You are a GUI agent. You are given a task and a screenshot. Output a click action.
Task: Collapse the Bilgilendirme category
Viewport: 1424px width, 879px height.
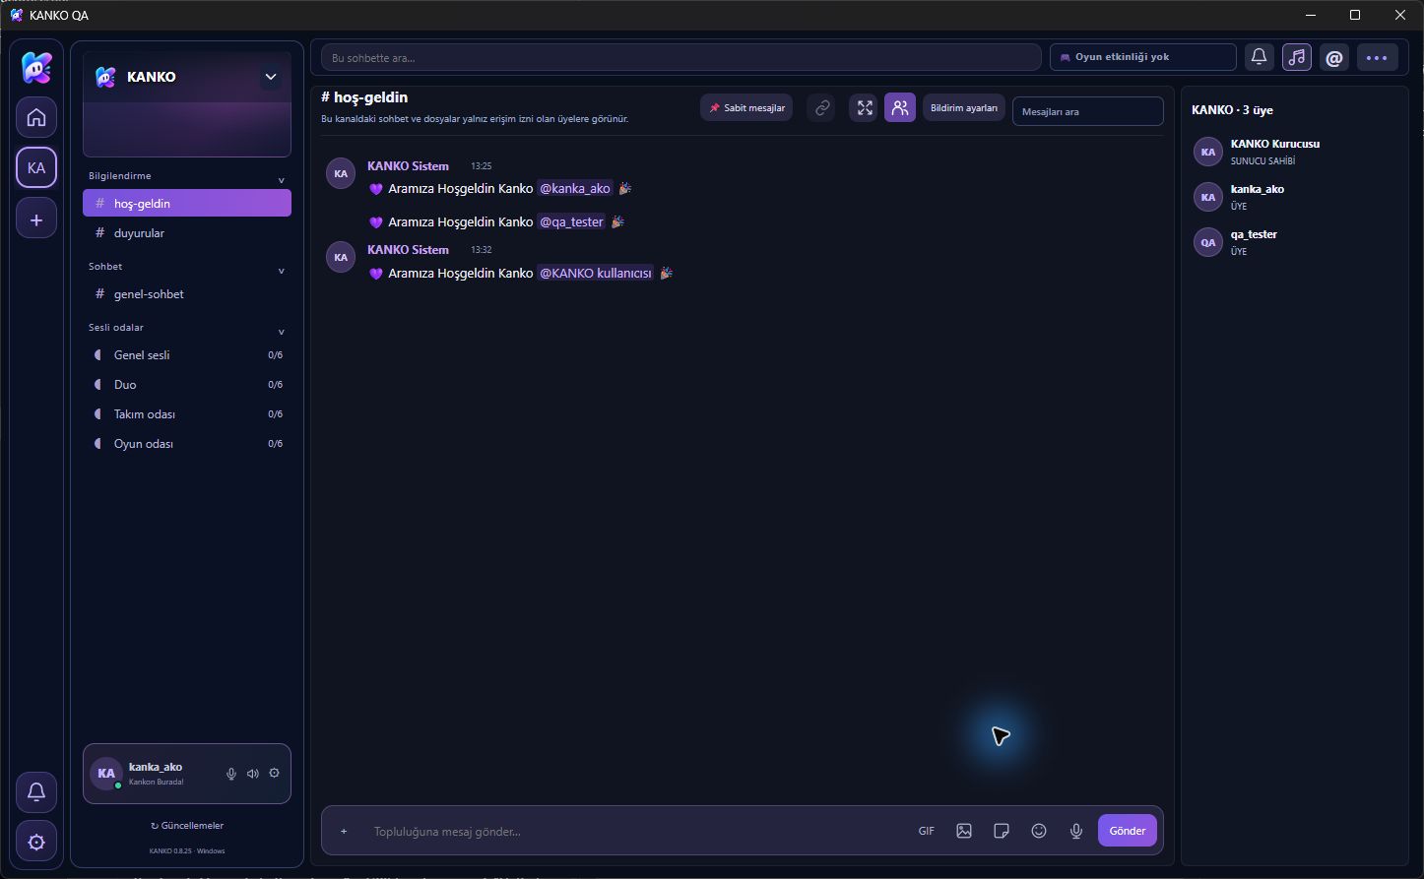tap(282, 181)
